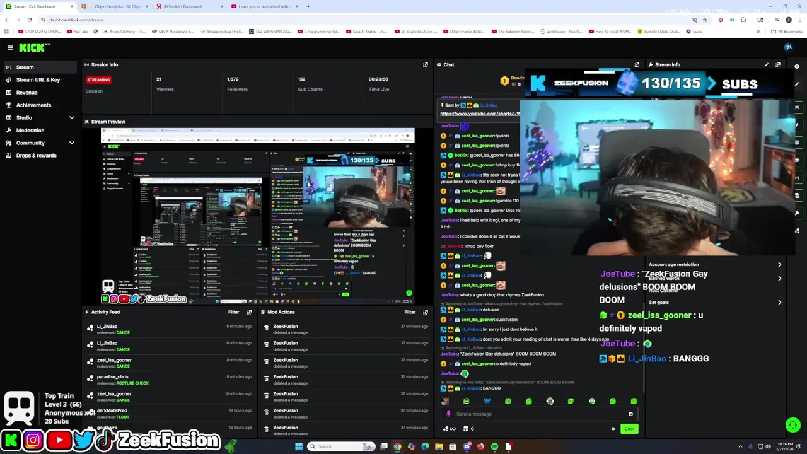Screen dimensions: 807x454
Task: Open a new Chrome tab
Action: (x=308, y=6)
